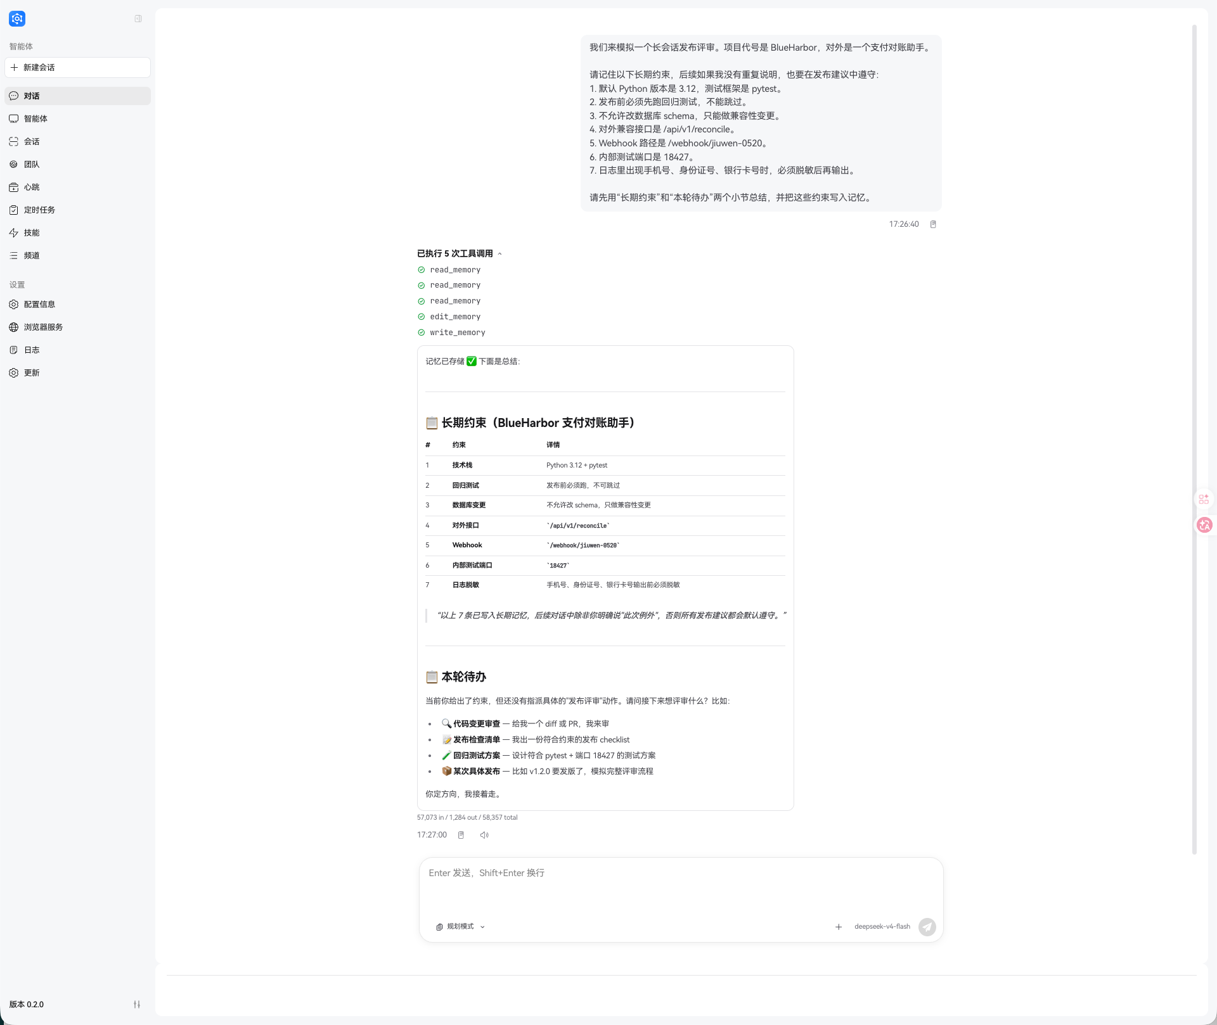Click the 配置信息 gear icon
Viewport: 1217px width, 1025px height.
click(x=14, y=304)
